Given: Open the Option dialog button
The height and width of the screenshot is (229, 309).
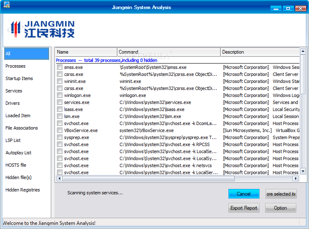Looking at the screenshot, I should [x=280, y=208].
